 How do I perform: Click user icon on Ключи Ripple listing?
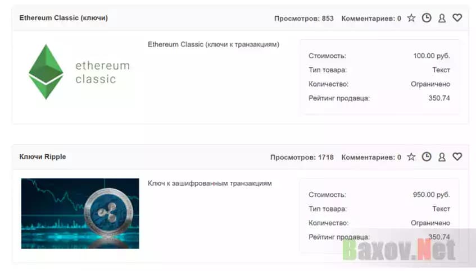tap(442, 157)
